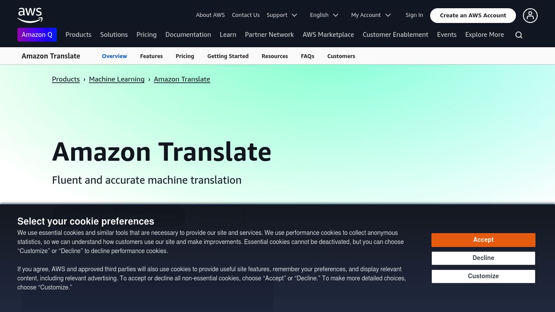
Task: Decline non-essential cookies
Action: [483, 258]
